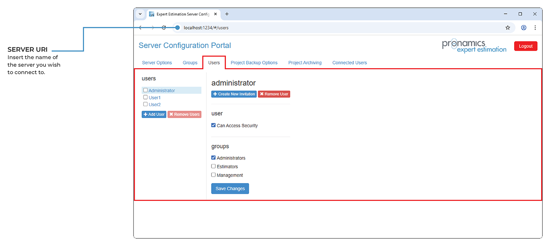
Task: Check the Management group checkbox
Action: click(x=213, y=175)
